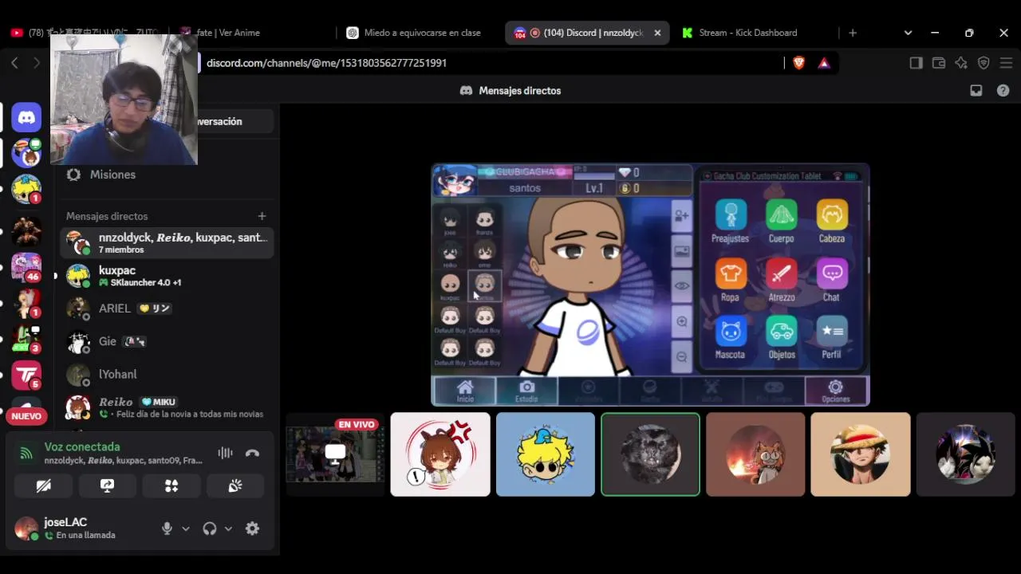
Task: Open the joseLAC user profile panel
Action: point(82,528)
